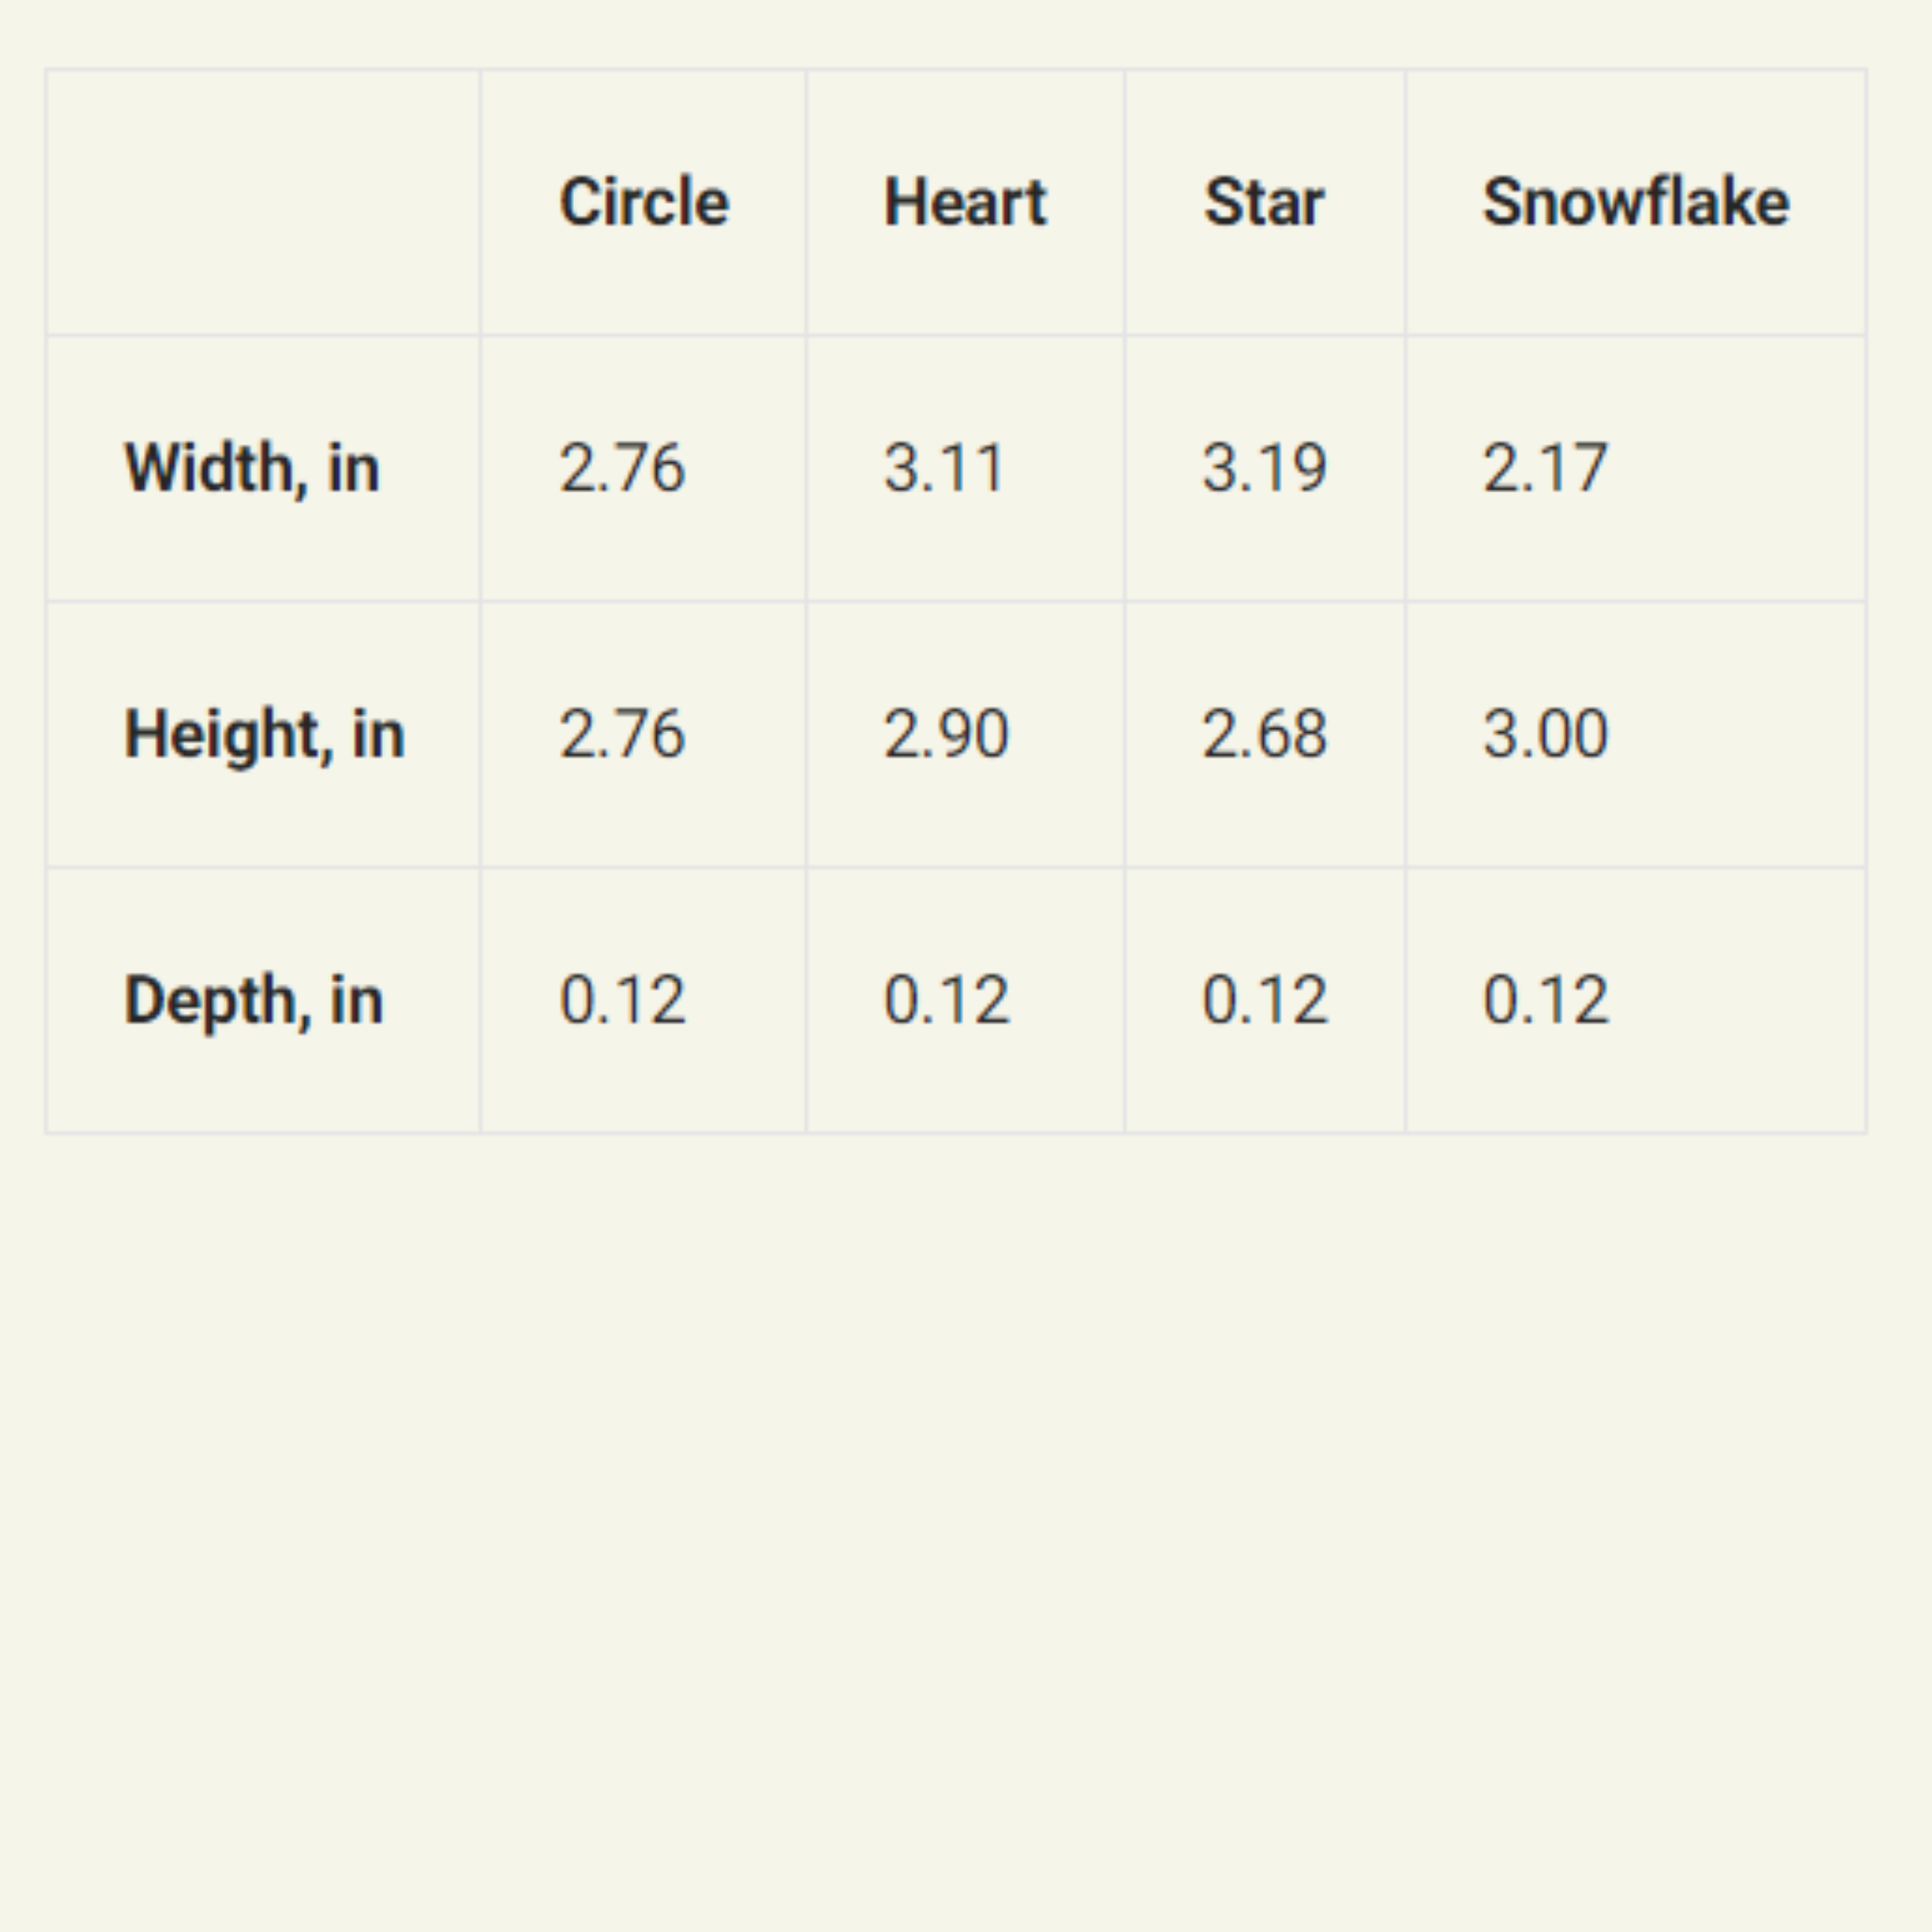The height and width of the screenshot is (1932, 1932).
Task: Select the Star column header
Action: [x=1264, y=202]
